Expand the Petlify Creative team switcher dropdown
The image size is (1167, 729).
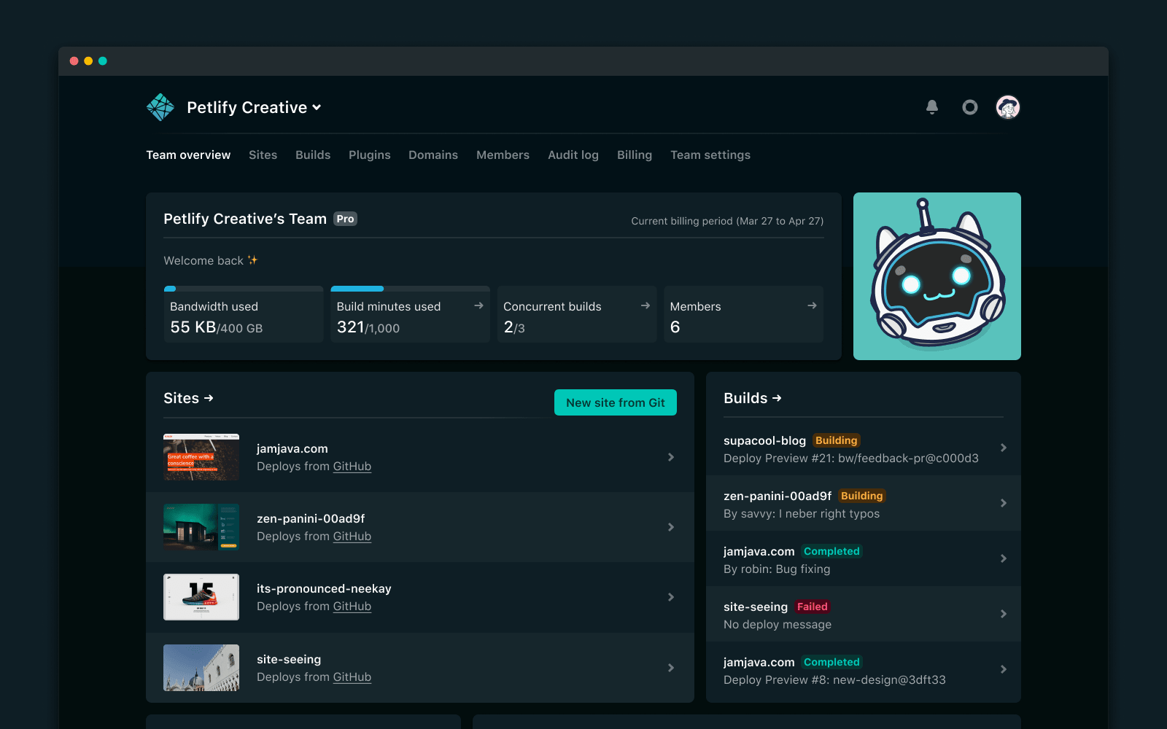(x=317, y=107)
